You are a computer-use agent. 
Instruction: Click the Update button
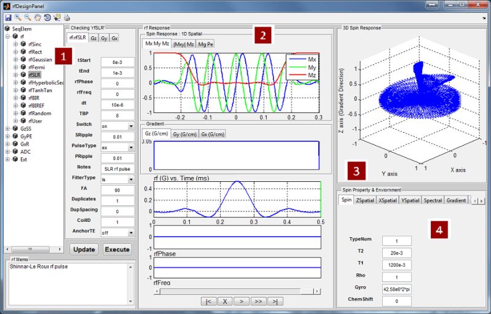tap(84, 249)
